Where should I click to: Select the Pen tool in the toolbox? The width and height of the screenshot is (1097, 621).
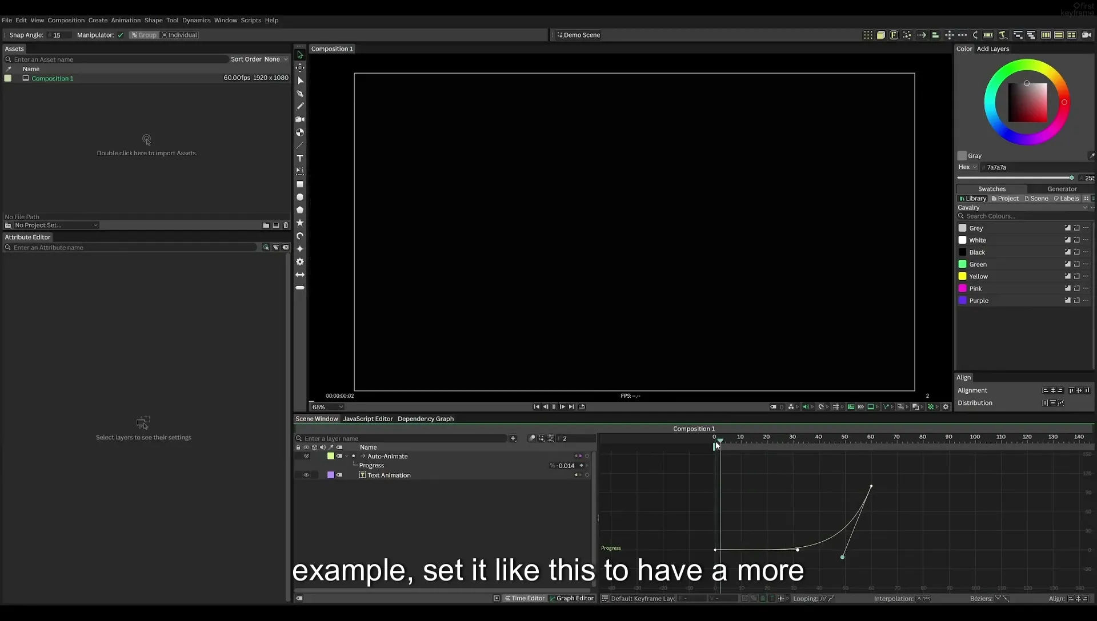[x=300, y=94]
